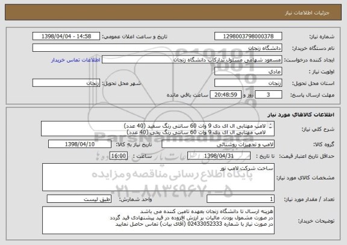Click the need number field 1298003798000378
The width and height of the screenshot is (347, 245).
click(x=248, y=36)
